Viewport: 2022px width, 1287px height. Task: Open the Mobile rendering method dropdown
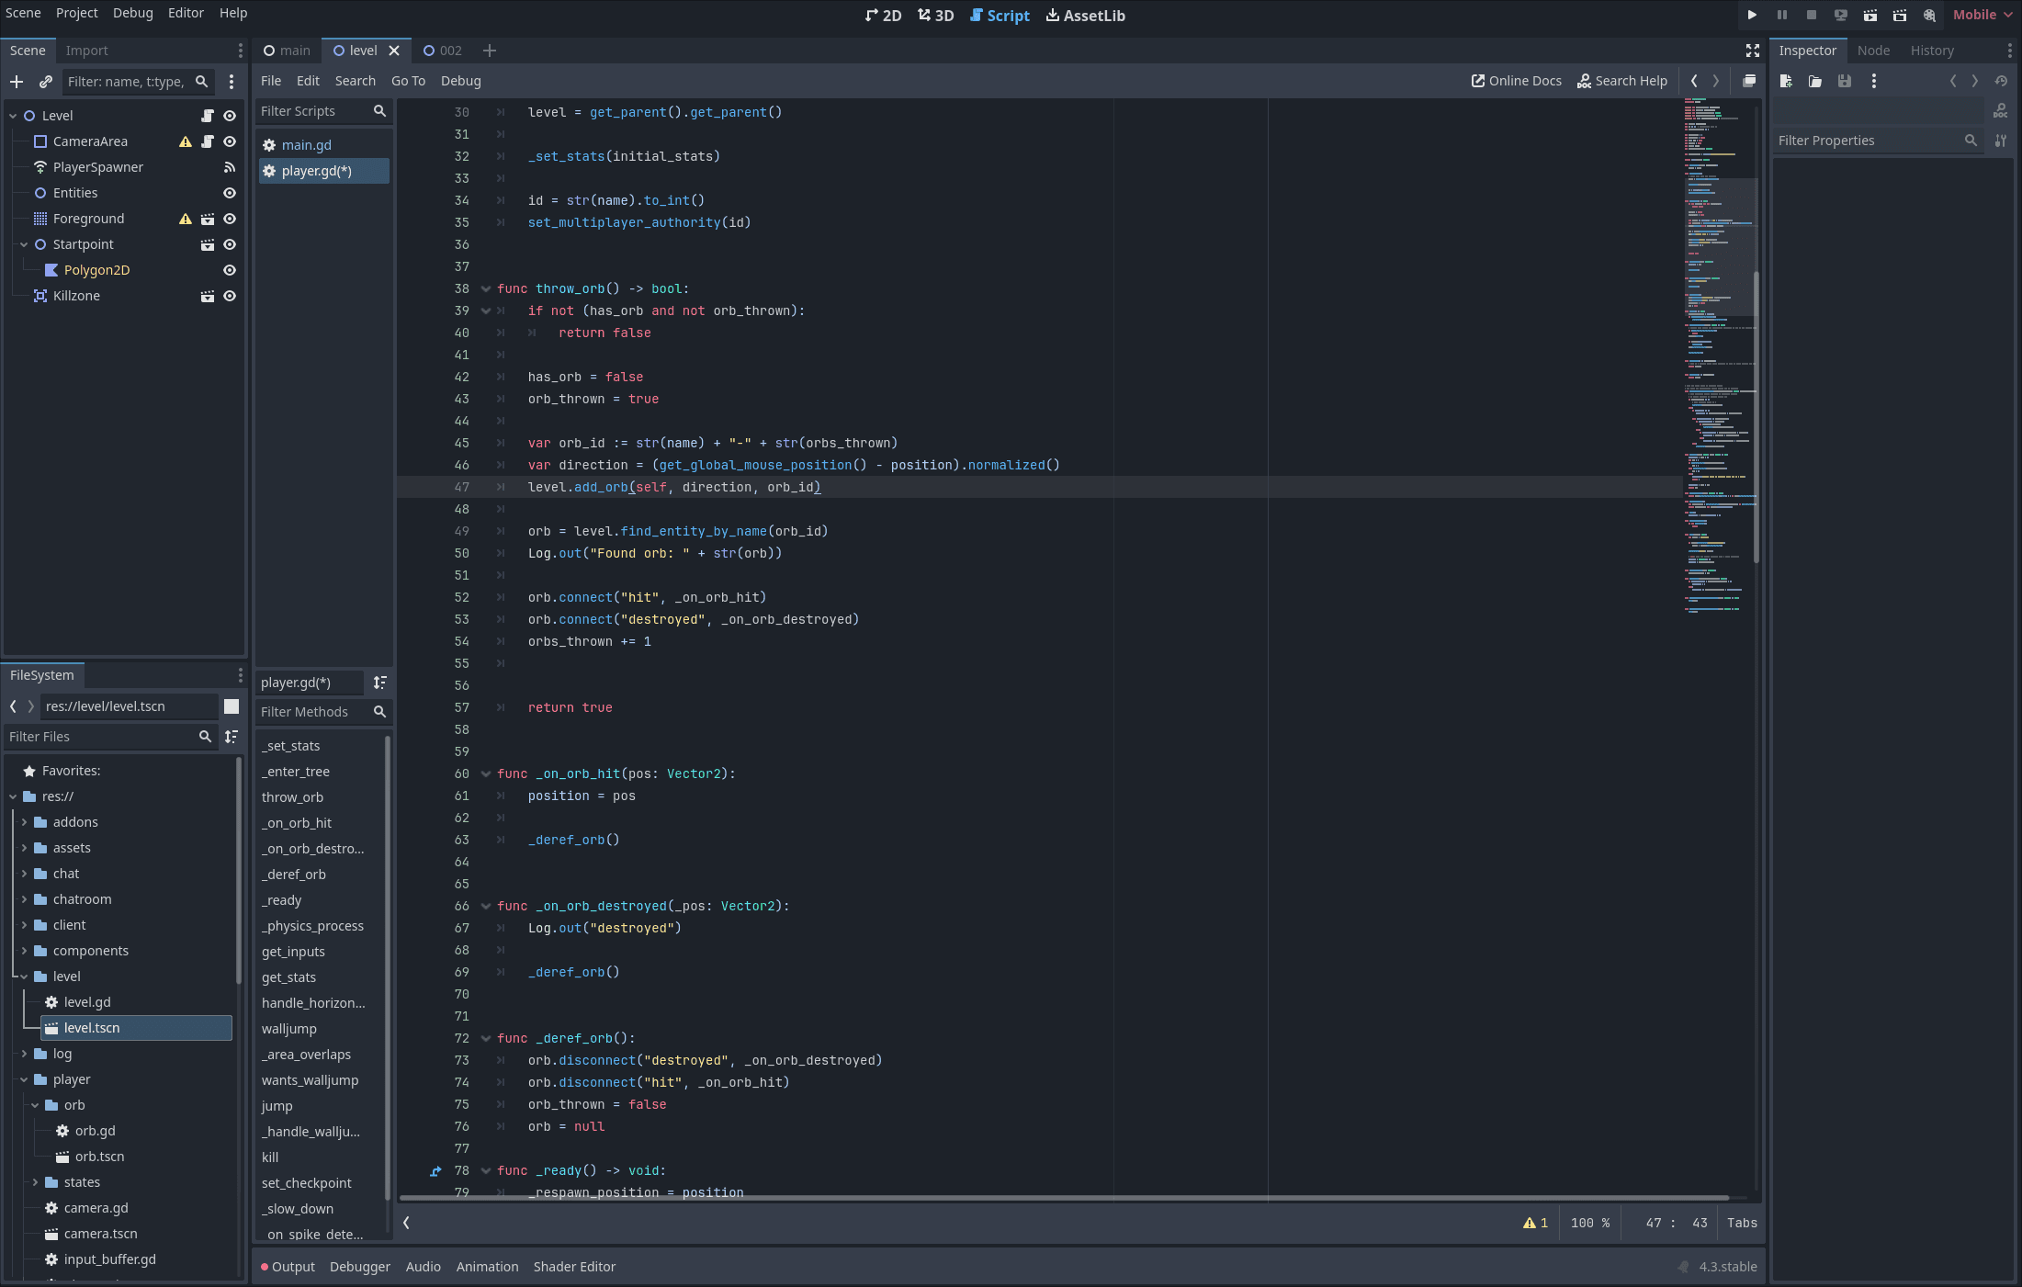click(1982, 15)
